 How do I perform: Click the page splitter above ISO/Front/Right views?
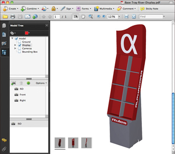29,79
